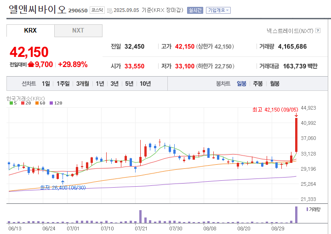Switch to the KRX tab
The image size is (331, 234).
tap(30, 31)
